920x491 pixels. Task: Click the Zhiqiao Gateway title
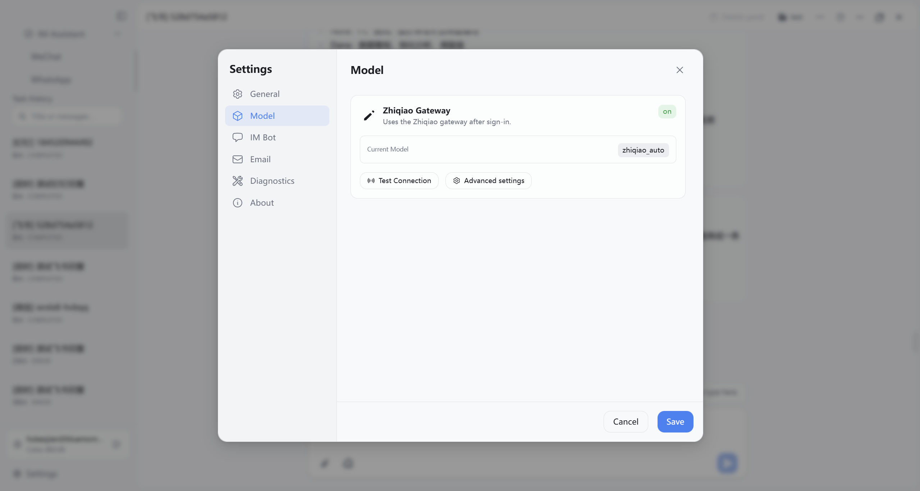416,111
